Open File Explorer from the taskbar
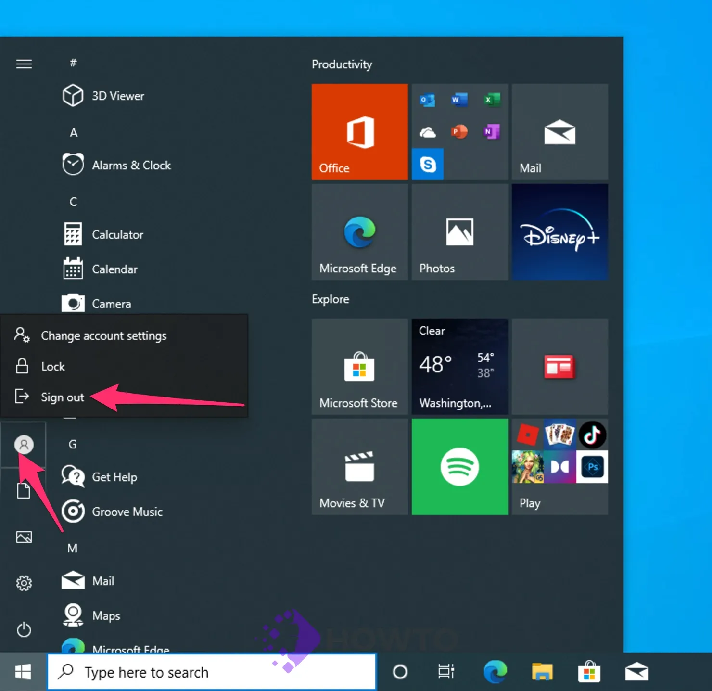 [x=542, y=672]
